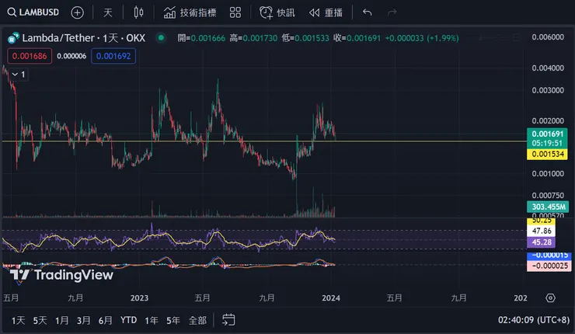575x334 pixels.
Task: Open timezone menu 02:40:09 (UTC+8)
Action: tap(534, 320)
